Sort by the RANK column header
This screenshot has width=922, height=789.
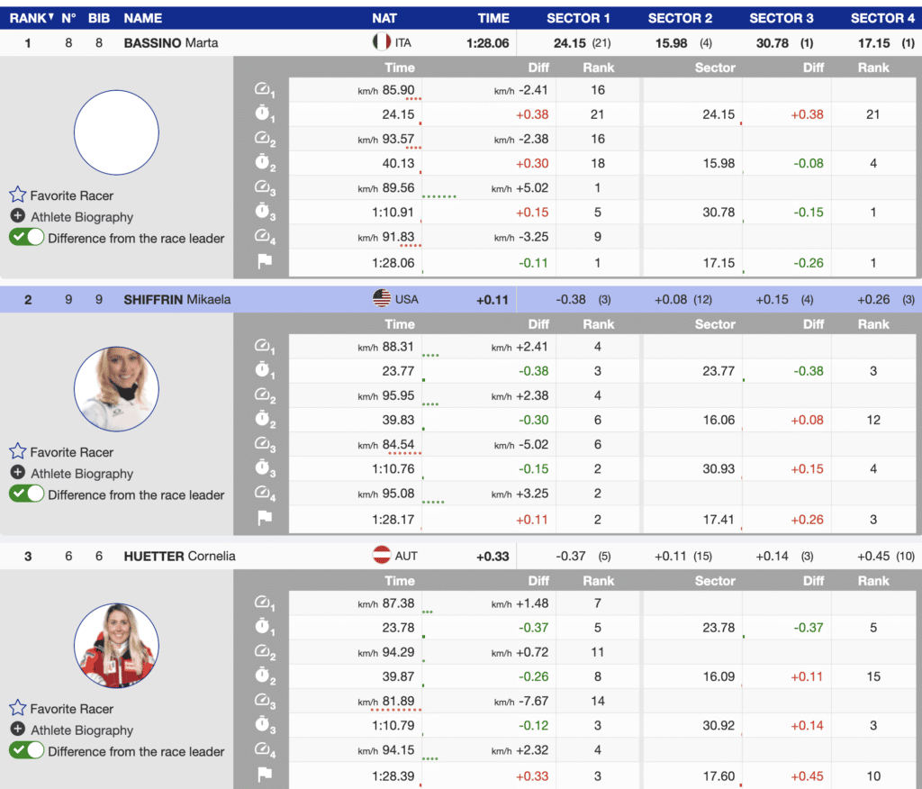[x=30, y=18]
